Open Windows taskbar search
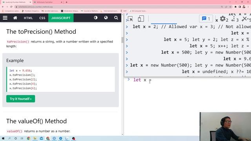The image size is (251, 141). click(9, 138)
